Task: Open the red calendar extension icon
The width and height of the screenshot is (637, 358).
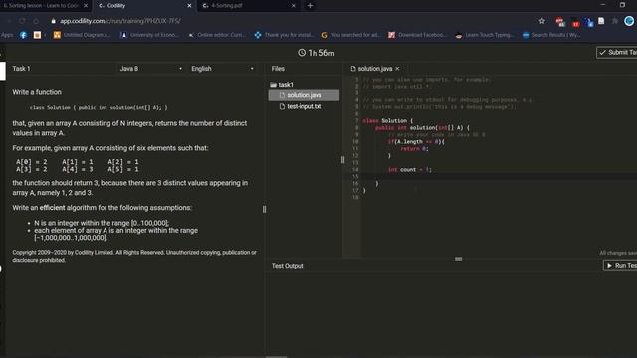Action: pos(560,22)
